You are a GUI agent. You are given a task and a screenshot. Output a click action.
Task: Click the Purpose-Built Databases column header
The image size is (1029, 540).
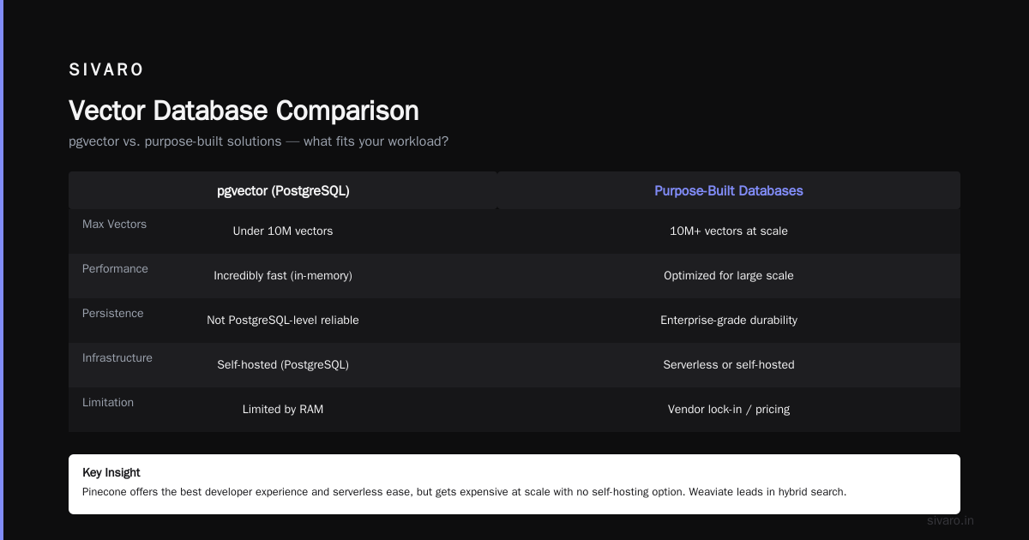(729, 190)
